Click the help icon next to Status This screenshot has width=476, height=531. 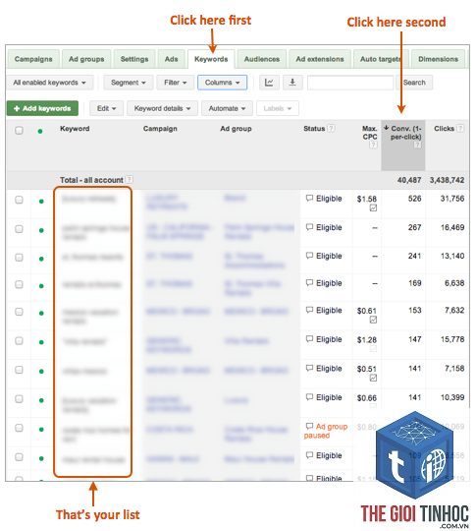(x=332, y=129)
